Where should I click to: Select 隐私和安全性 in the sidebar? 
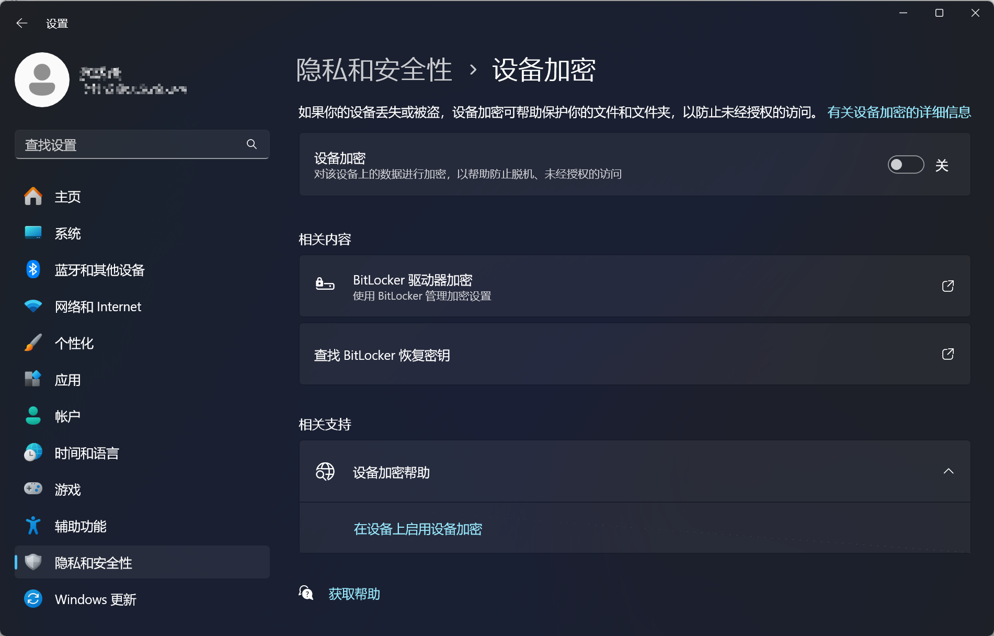93,563
